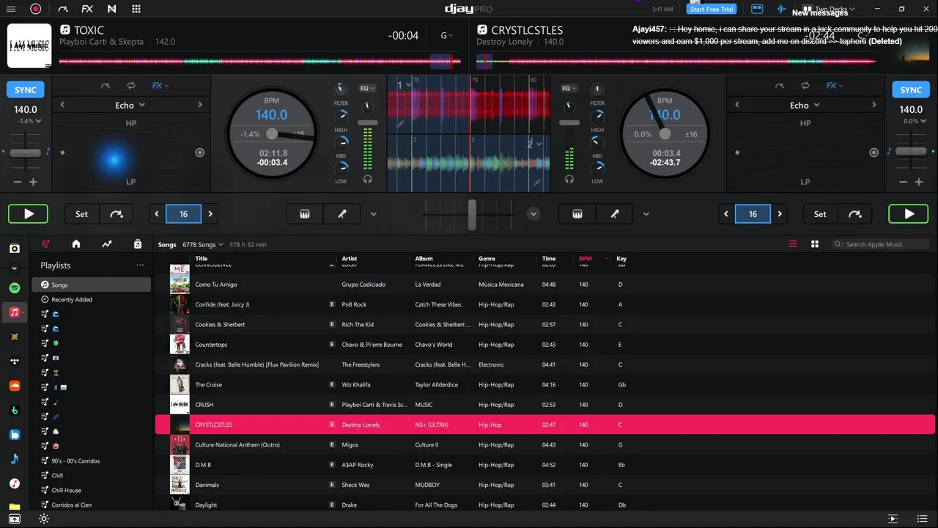Toggle key lock note on right tempo fader
Viewport: 938px width, 528px height.
[889, 151]
